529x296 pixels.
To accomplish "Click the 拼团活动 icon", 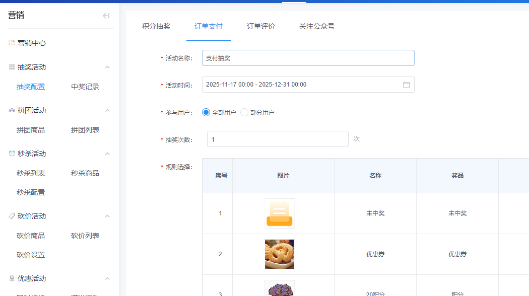I will (11, 110).
